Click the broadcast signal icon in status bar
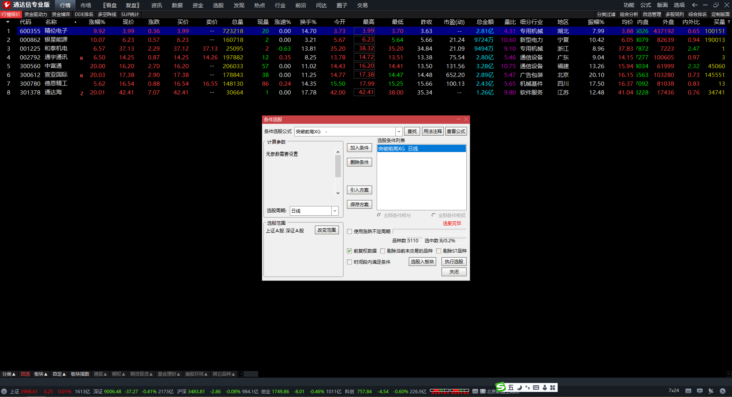The height and width of the screenshot is (397, 732). coord(475,391)
